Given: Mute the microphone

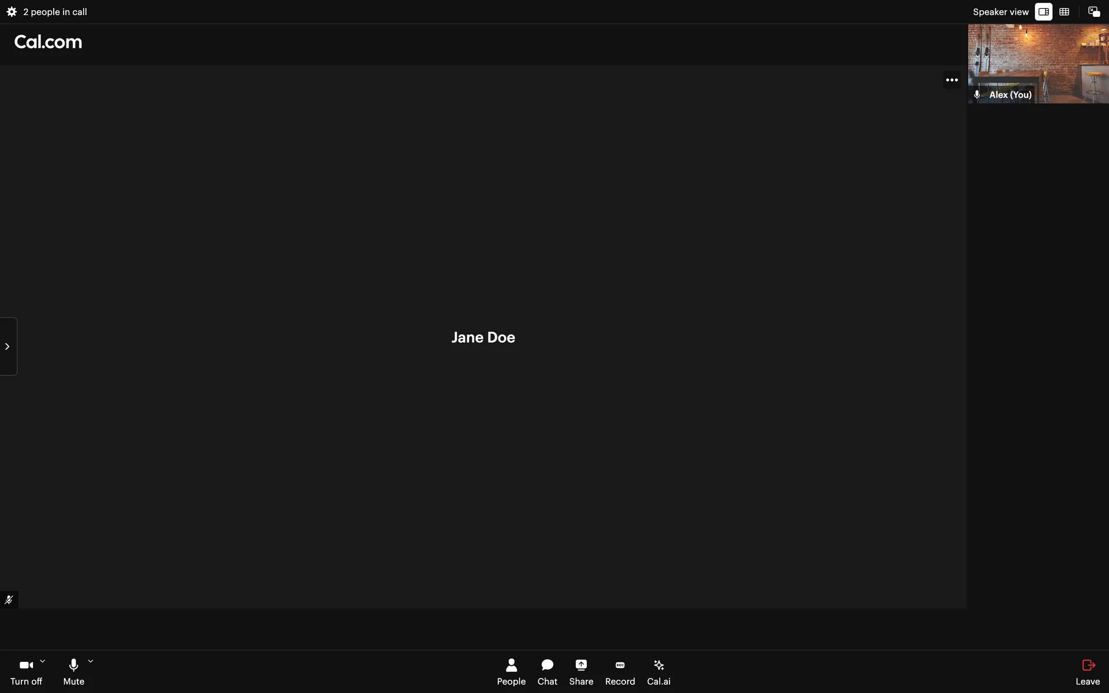Looking at the screenshot, I should (73, 672).
